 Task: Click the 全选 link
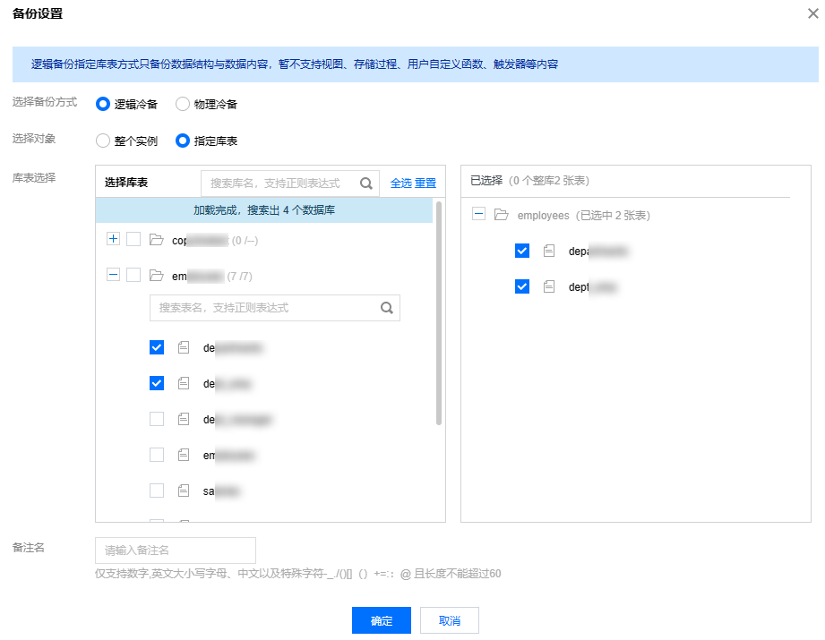point(400,183)
